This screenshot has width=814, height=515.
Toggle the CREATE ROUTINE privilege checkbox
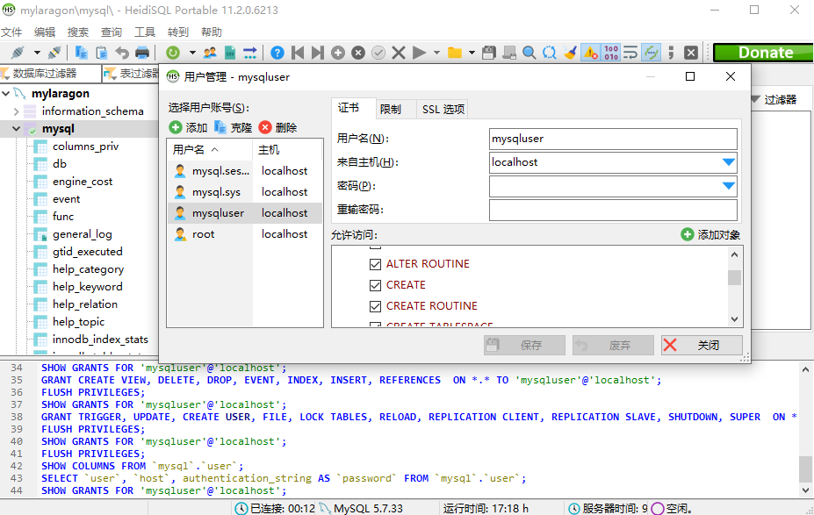(x=375, y=306)
